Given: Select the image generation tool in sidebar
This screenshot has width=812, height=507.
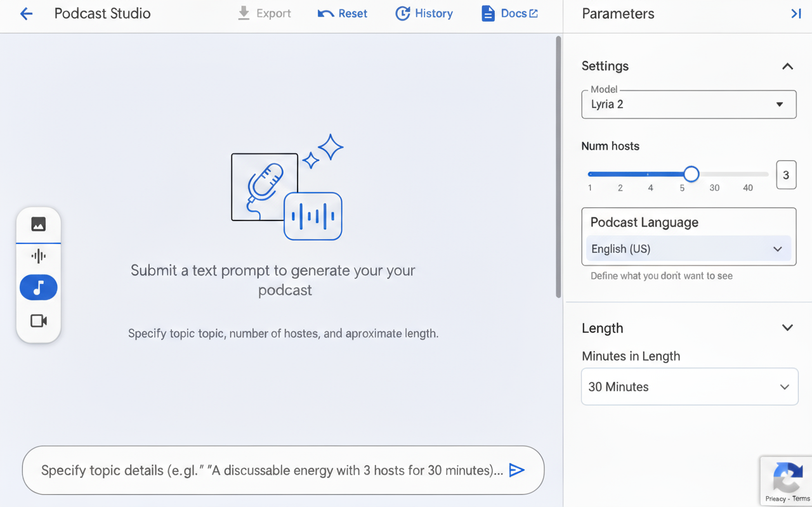Looking at the screenshot, I should pos(38,224).
